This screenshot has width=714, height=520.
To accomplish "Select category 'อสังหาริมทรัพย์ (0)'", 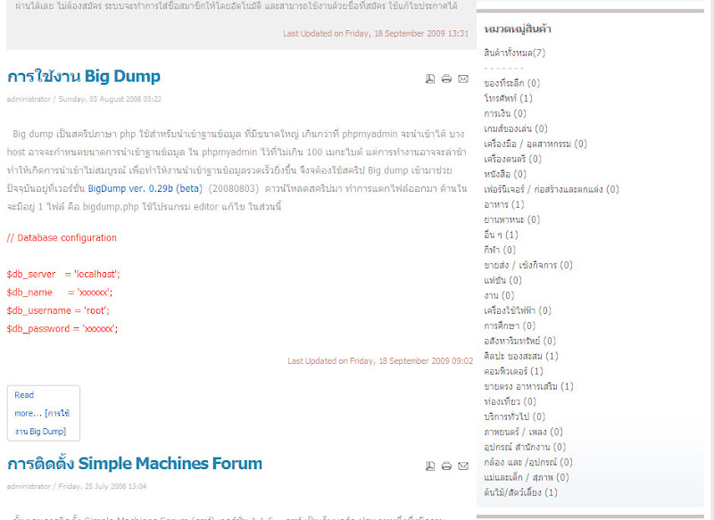I will pyautogui.click(x=519, y=342).
